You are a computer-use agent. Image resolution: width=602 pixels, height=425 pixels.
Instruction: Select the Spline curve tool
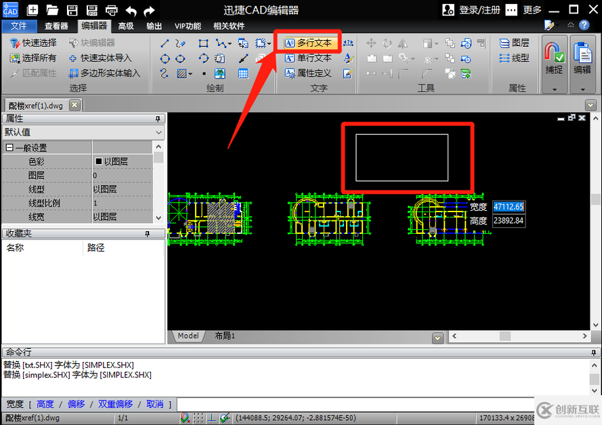pyautogui.click(x=165, y=73)
